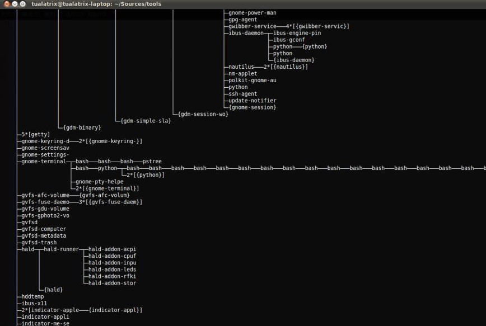This screenshot has width=486, height=326.
Task: Select the gnome-screensav process entry
Action: tap(45, 148)
